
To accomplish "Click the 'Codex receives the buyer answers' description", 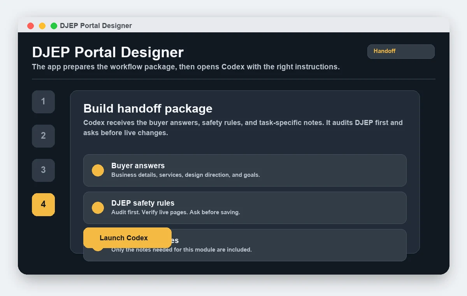I will [x=243, y=128].
